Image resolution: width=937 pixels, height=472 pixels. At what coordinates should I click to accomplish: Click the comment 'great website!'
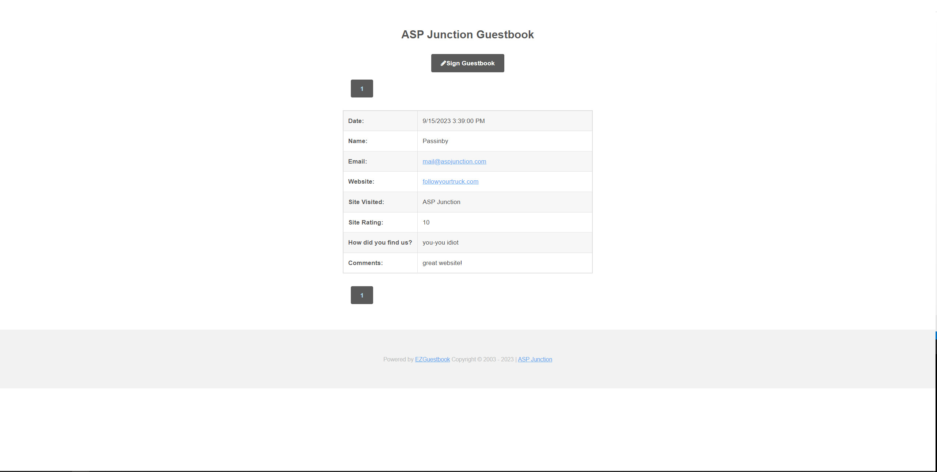click(442, 263)
